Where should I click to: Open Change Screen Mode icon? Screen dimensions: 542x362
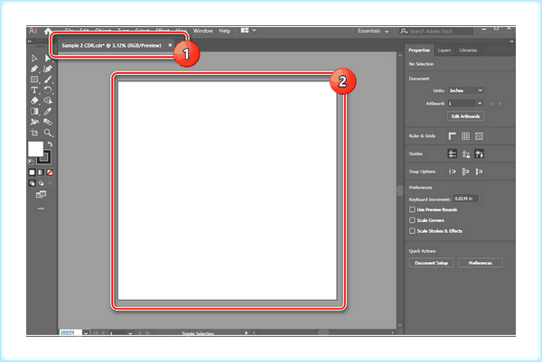[41, 194]
